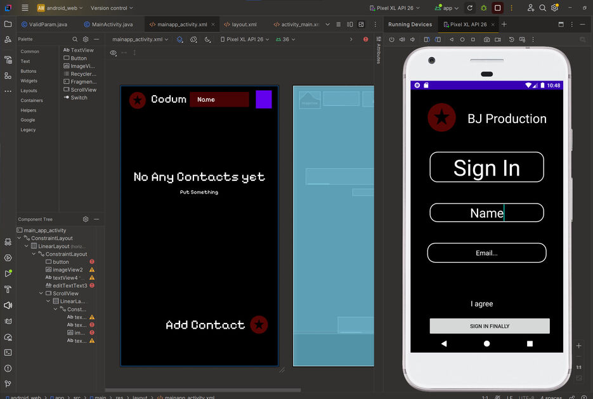Viewport: 593px width, 399px height.
Task: Open API level 36 dropdown
Action: click(x=285, y=39)
